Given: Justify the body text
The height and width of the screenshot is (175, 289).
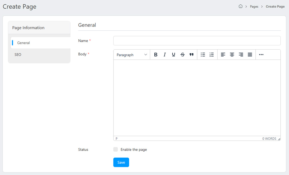Looking at the screenshot, I should [250, 55].
